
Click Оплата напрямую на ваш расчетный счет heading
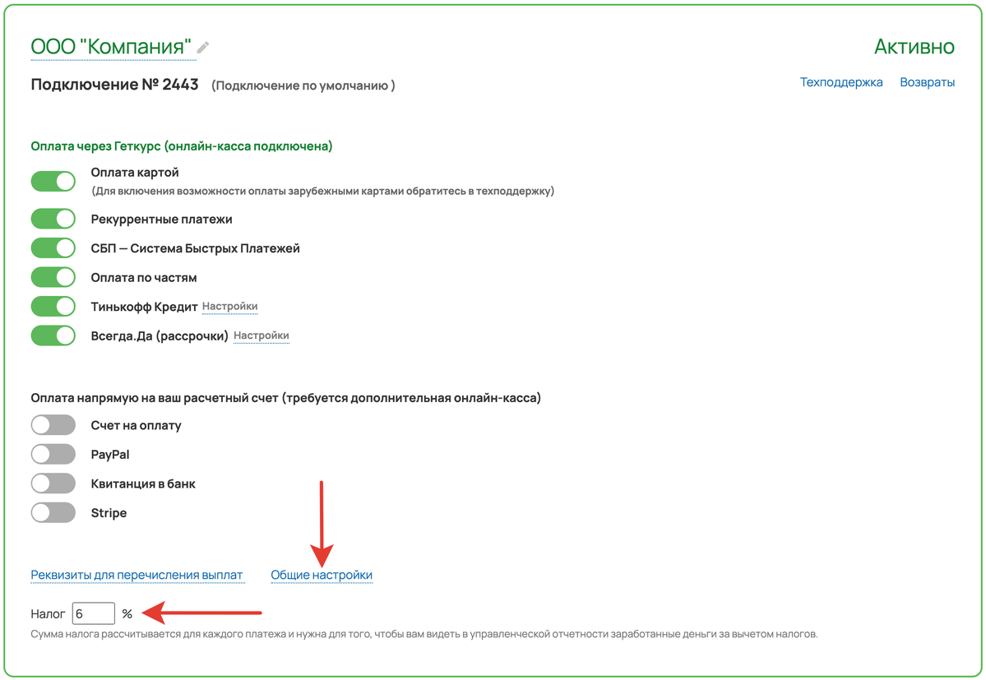coord(286,398)
